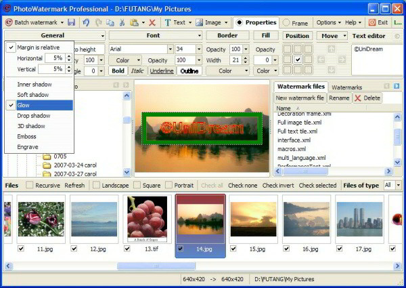The height and width of the screenshot is (288, 406).
Task: Select the Properties radio button
Action: tap(240, 22)
